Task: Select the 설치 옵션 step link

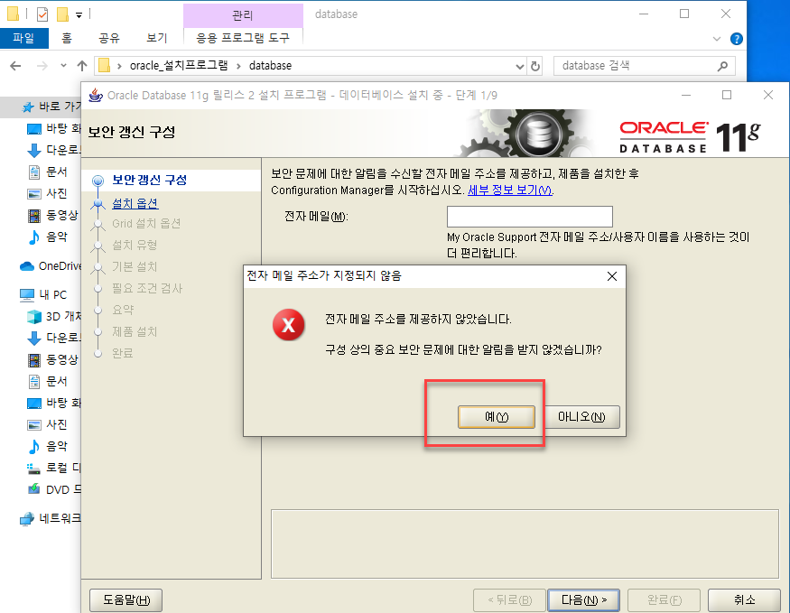Action: 135,203
